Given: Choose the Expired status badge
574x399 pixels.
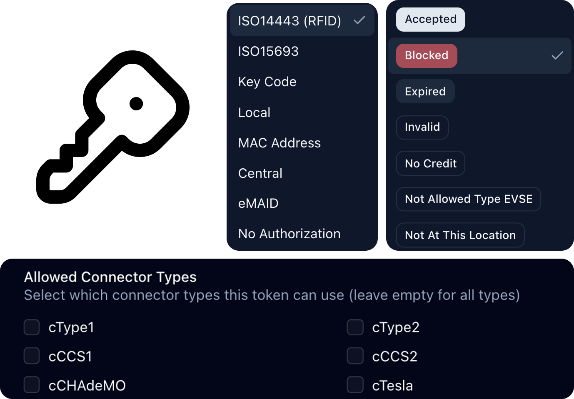Looking at the screenshot, I should coord(425,92).
